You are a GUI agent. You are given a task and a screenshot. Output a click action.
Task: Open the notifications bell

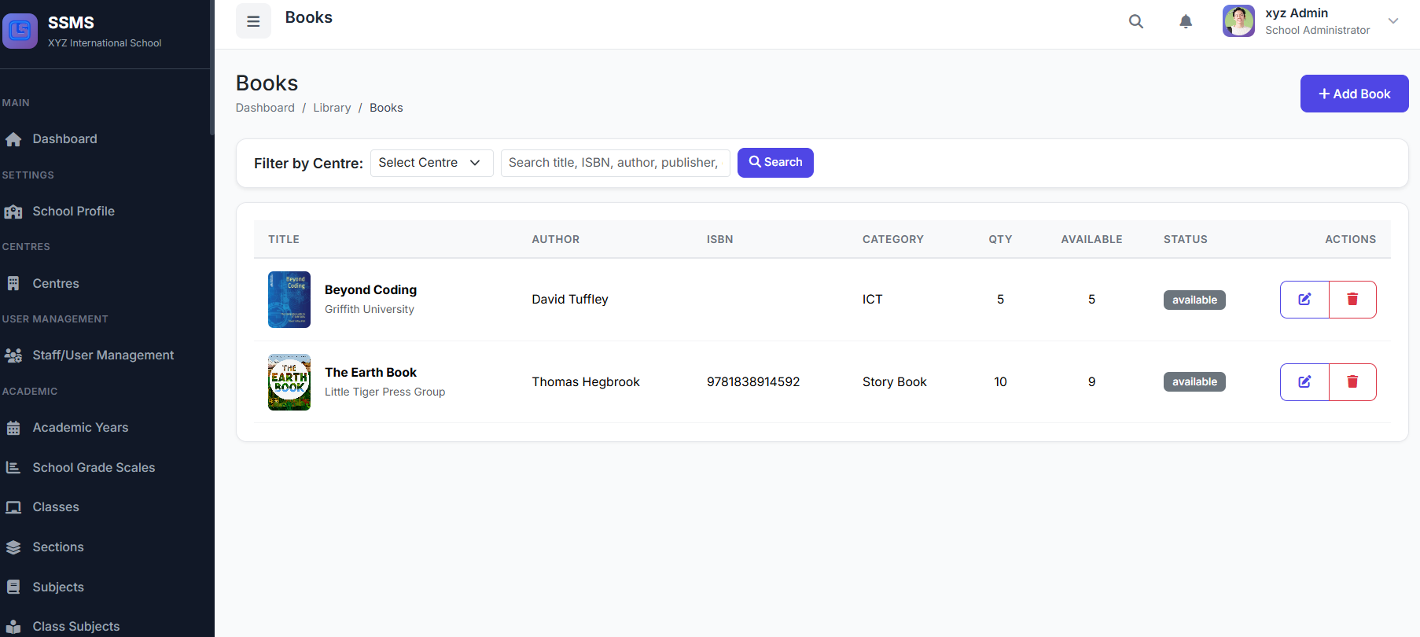tap(1186, 21)
